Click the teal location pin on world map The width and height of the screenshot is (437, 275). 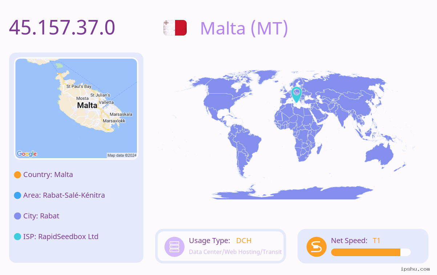click(x=297, y=94)
